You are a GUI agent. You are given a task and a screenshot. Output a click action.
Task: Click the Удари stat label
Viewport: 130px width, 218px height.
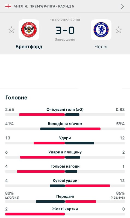pyautogui.click(x=65, y=138)
